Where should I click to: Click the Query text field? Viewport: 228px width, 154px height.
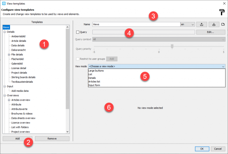(x=143, y=32)
